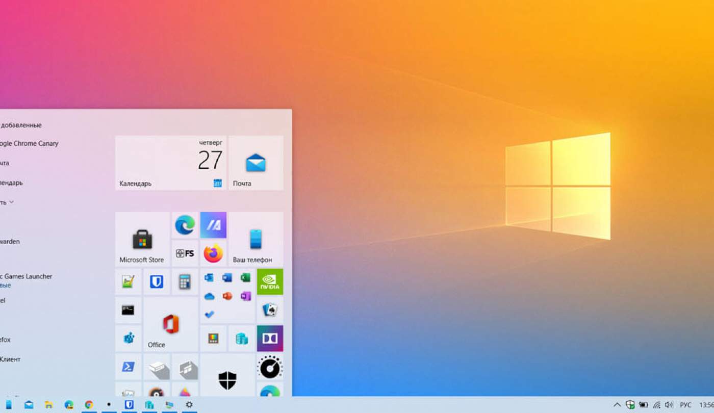
Task: Open the large Office tile
Action: [170, 324]
